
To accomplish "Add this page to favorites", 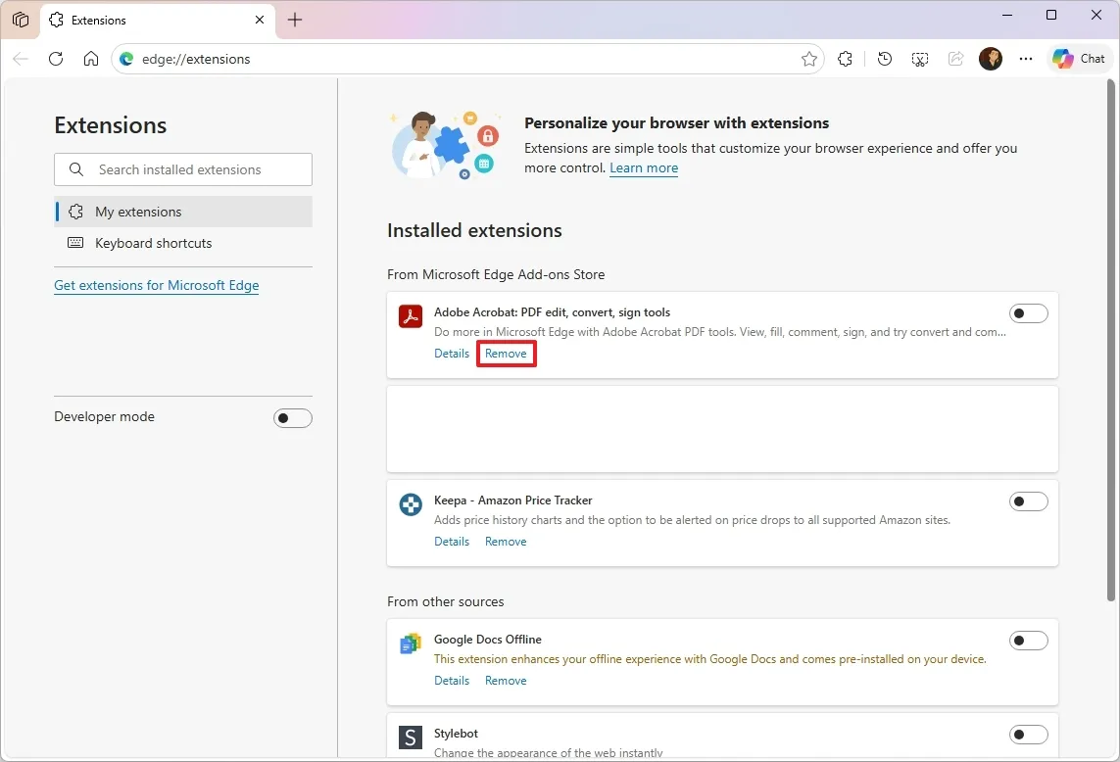I will 809,59.
